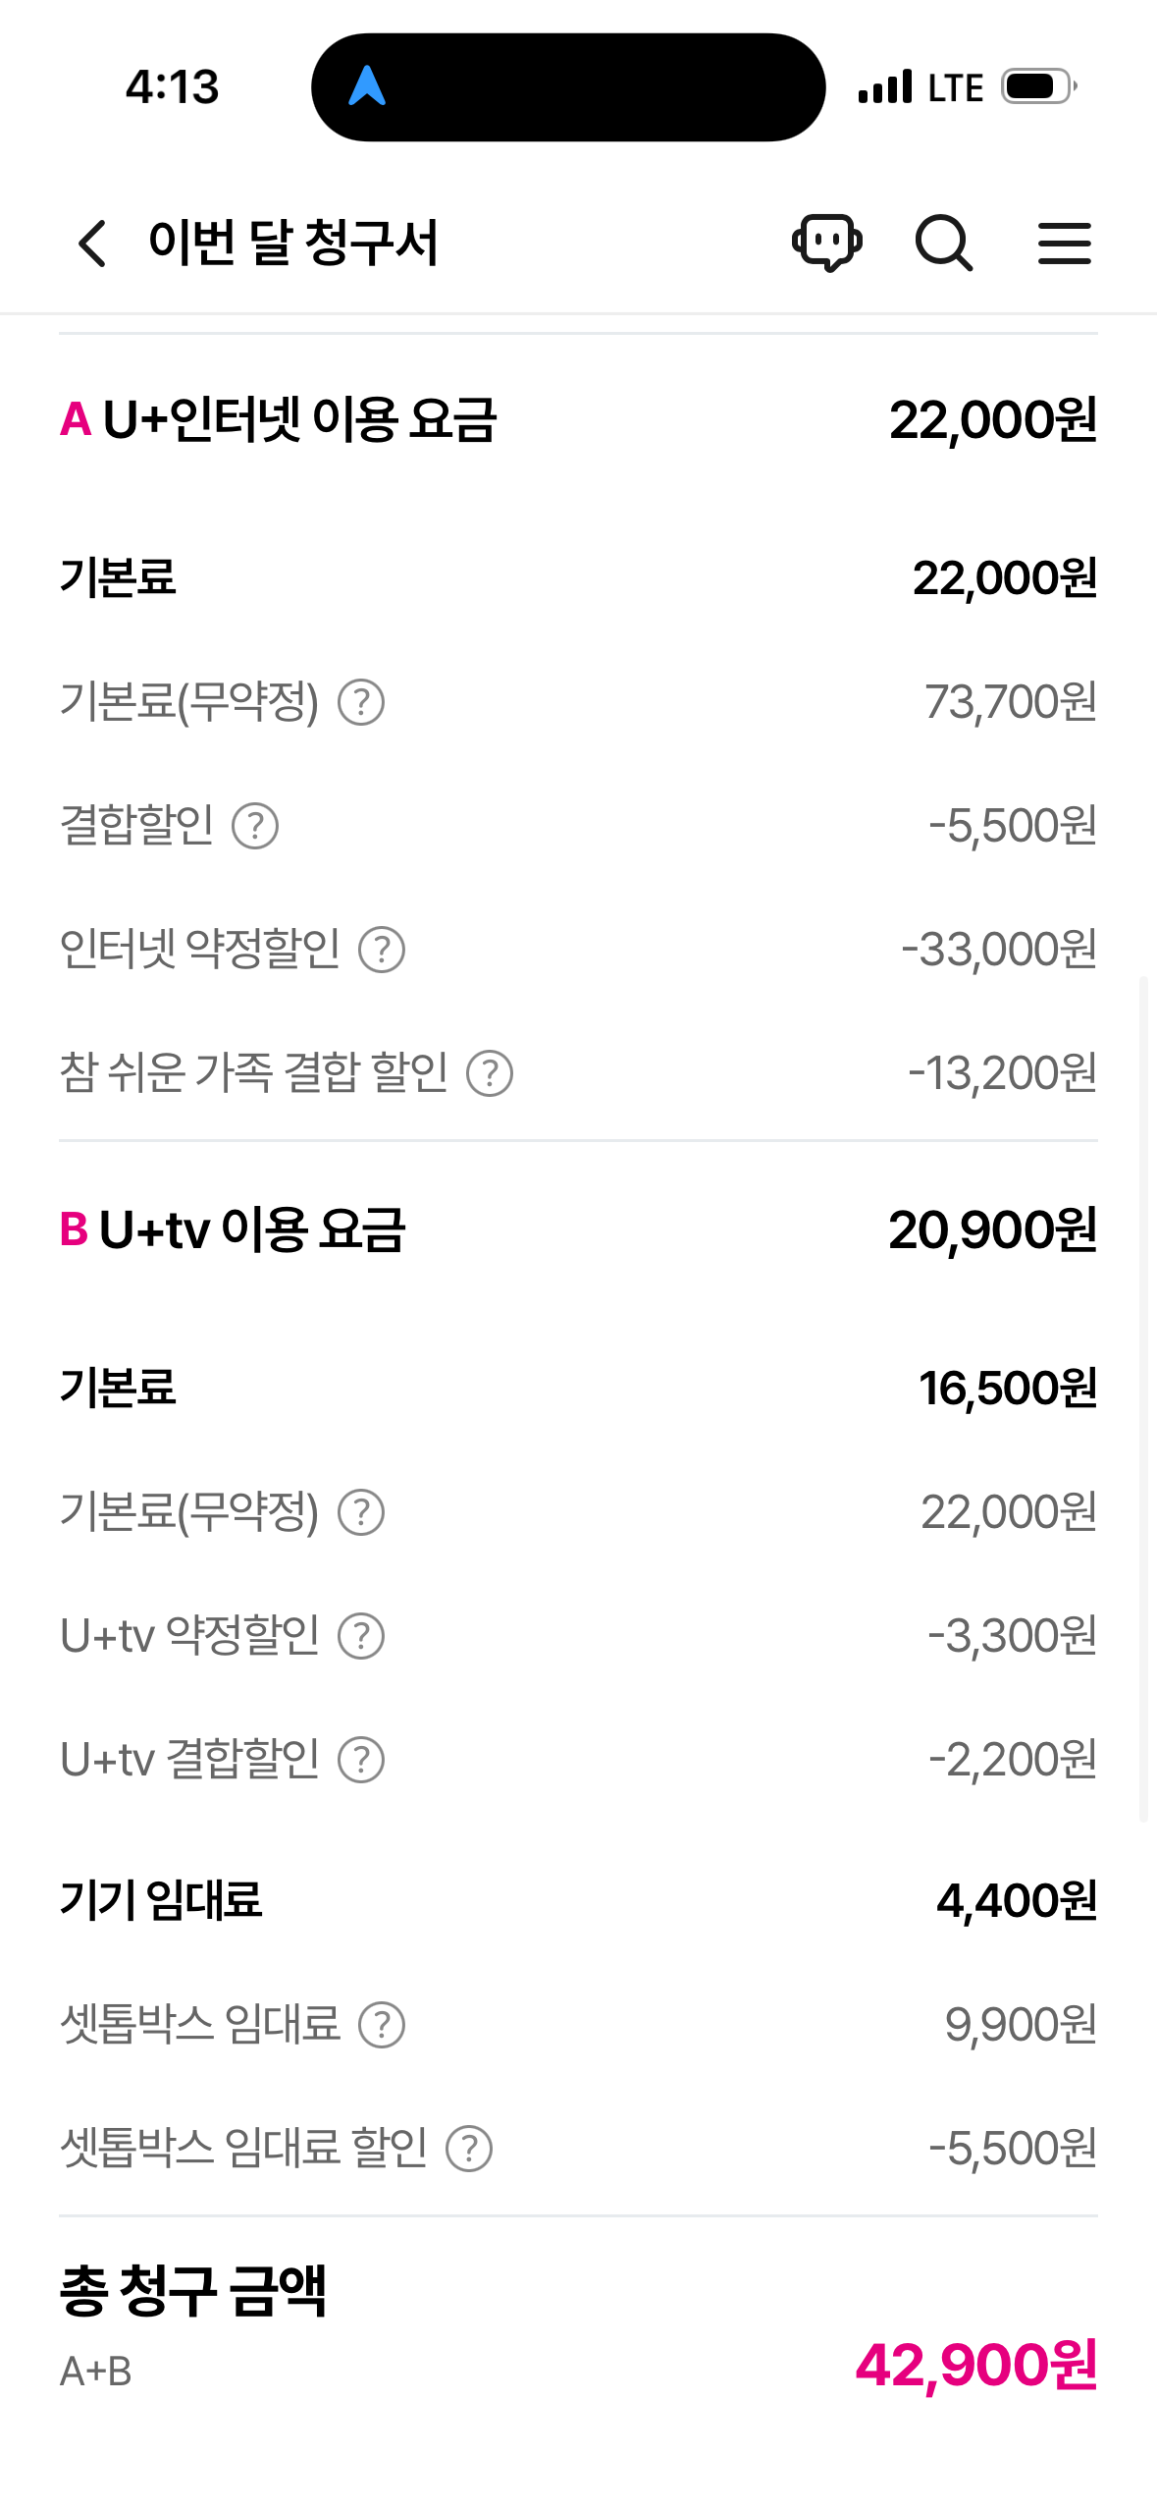Open the chatbot assistant icon
The width and height of the screenshot is (1157, 2510).
click(827, 243)
